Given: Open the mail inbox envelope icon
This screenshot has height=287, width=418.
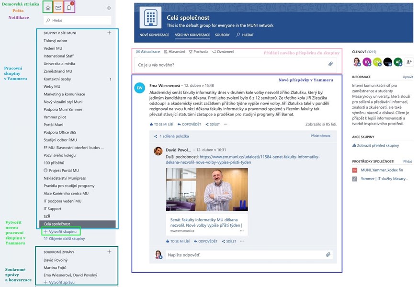Looking at the screenshot, I should point(58,8).
